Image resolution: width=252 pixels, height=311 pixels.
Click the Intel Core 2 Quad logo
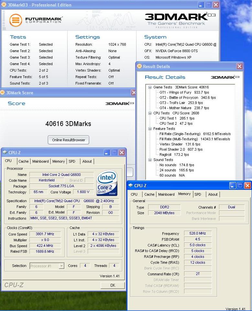click(x=107, y=183)
